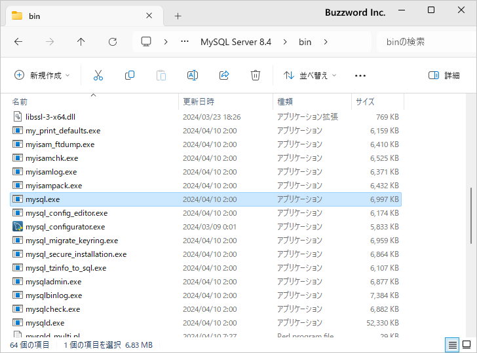This screenshot has width=477, height=353.
Task: Click the 2024/03/23 18:26 date cell
Action: [212, 117]
